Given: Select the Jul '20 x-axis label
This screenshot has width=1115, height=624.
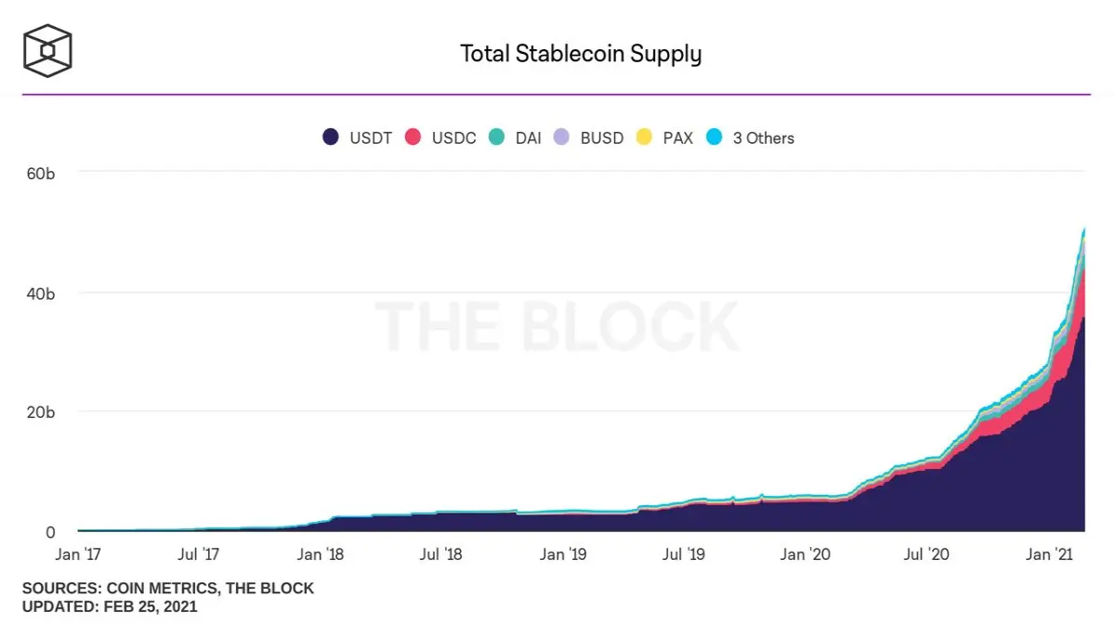Looking at the screenshot, I should [926, 554].
